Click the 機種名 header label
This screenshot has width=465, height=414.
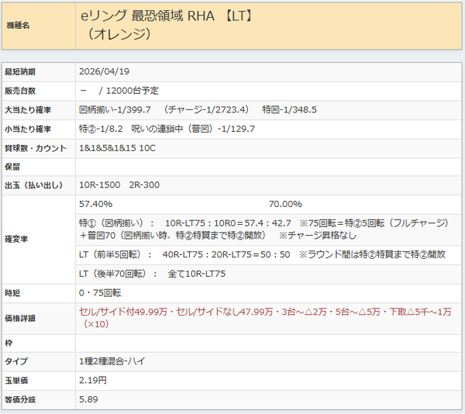(x=18, y=26)
